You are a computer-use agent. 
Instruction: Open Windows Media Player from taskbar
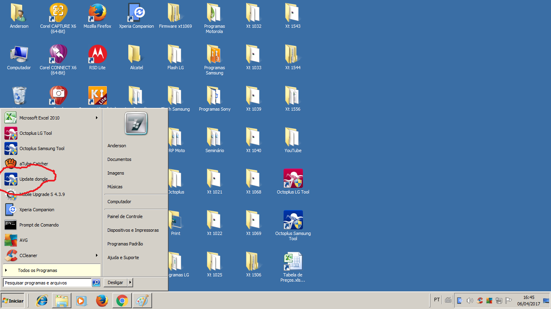click(82, 301)
